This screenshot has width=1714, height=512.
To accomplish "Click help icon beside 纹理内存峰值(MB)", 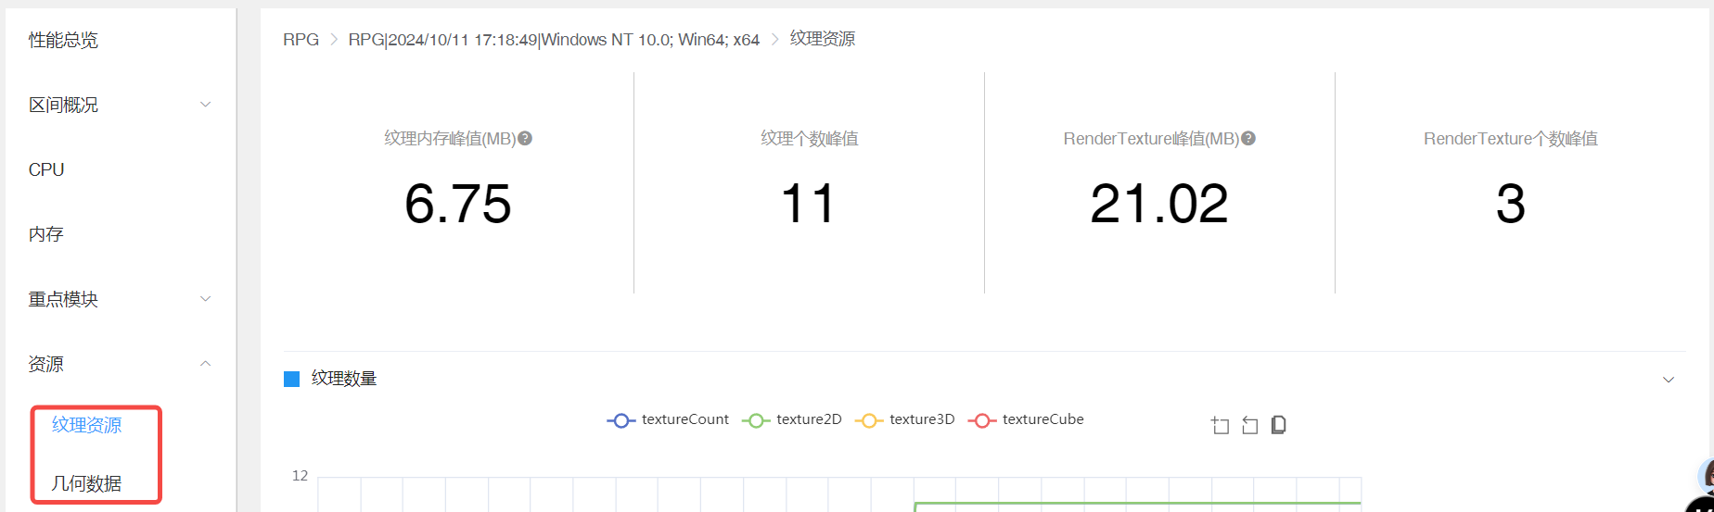I will coord(525,139).
